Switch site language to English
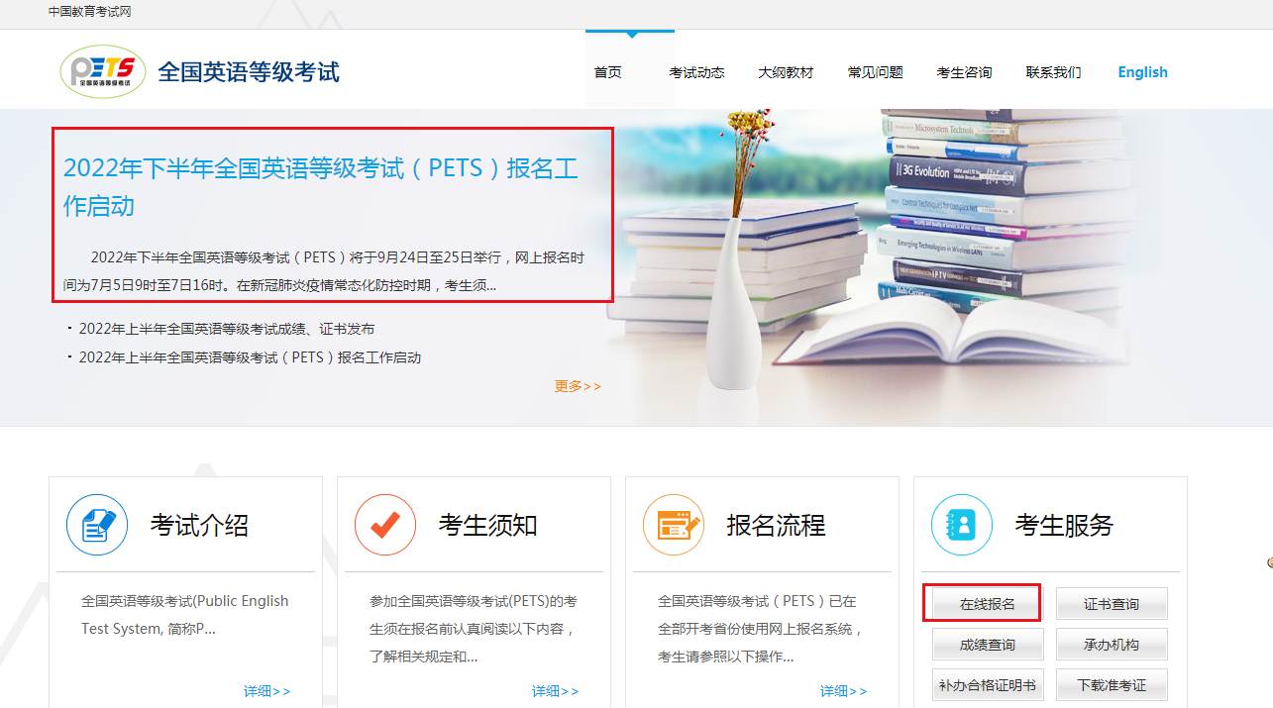The image size is (1273, 708). [x=1142, y=72]
